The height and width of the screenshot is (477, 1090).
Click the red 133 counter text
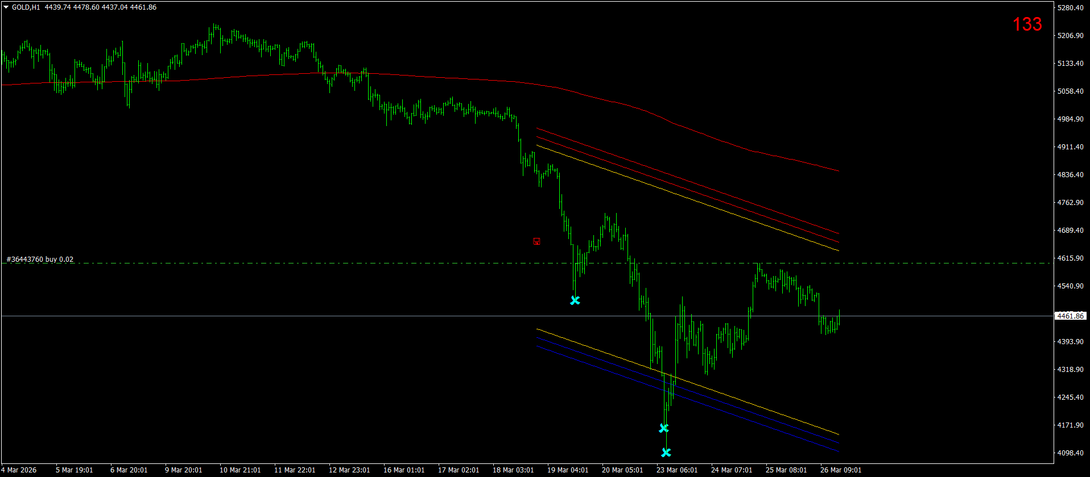click(1027, 24)
